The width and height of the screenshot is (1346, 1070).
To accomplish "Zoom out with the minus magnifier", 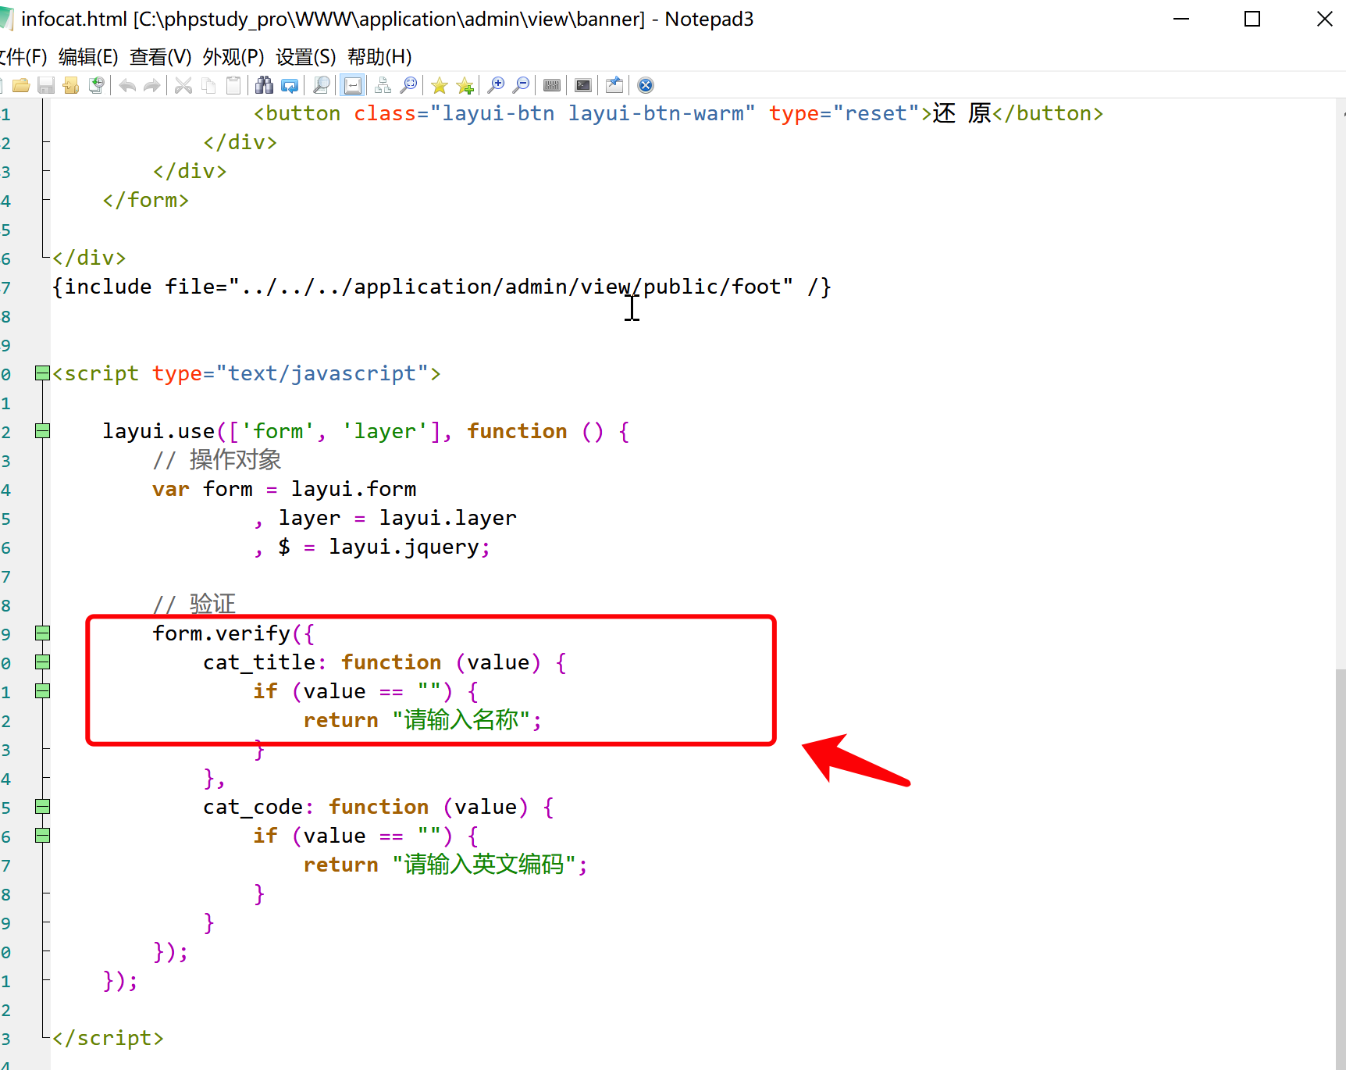I will (521, 85).
